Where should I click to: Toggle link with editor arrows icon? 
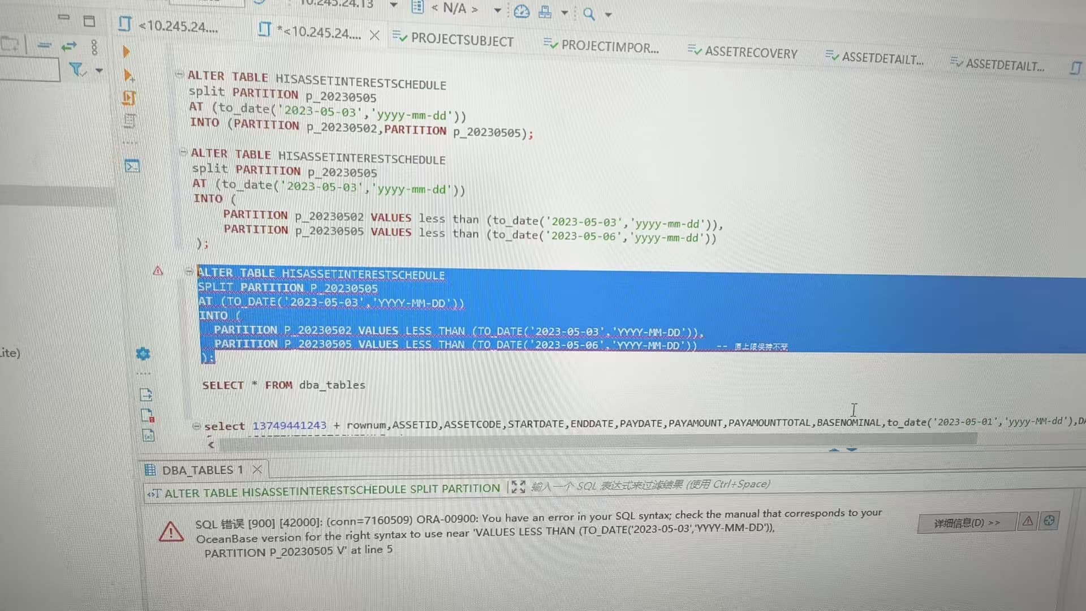tap(68, 46)
